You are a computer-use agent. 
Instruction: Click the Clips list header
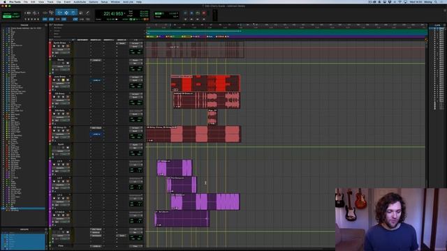[438, 25]
